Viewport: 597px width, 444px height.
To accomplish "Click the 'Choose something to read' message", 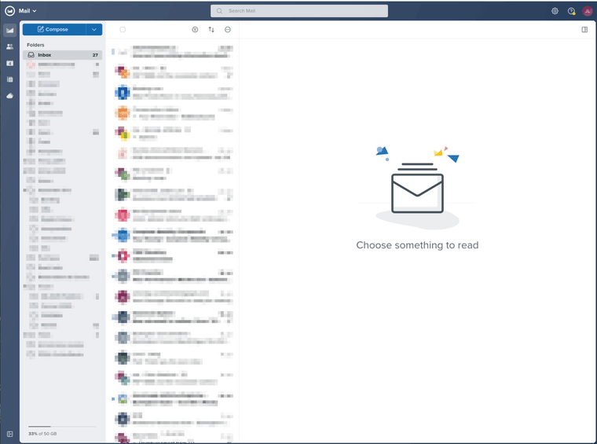I will 417,245.
